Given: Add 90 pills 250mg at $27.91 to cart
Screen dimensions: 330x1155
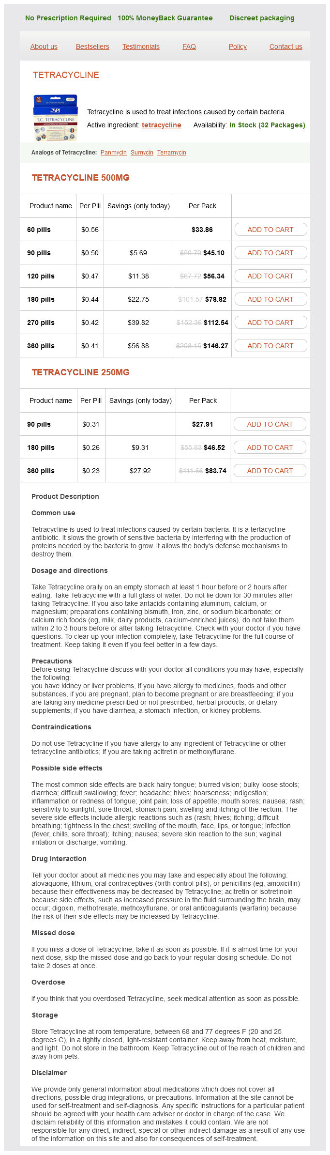Looking at the screenshot, I should (x=270, y=424).
